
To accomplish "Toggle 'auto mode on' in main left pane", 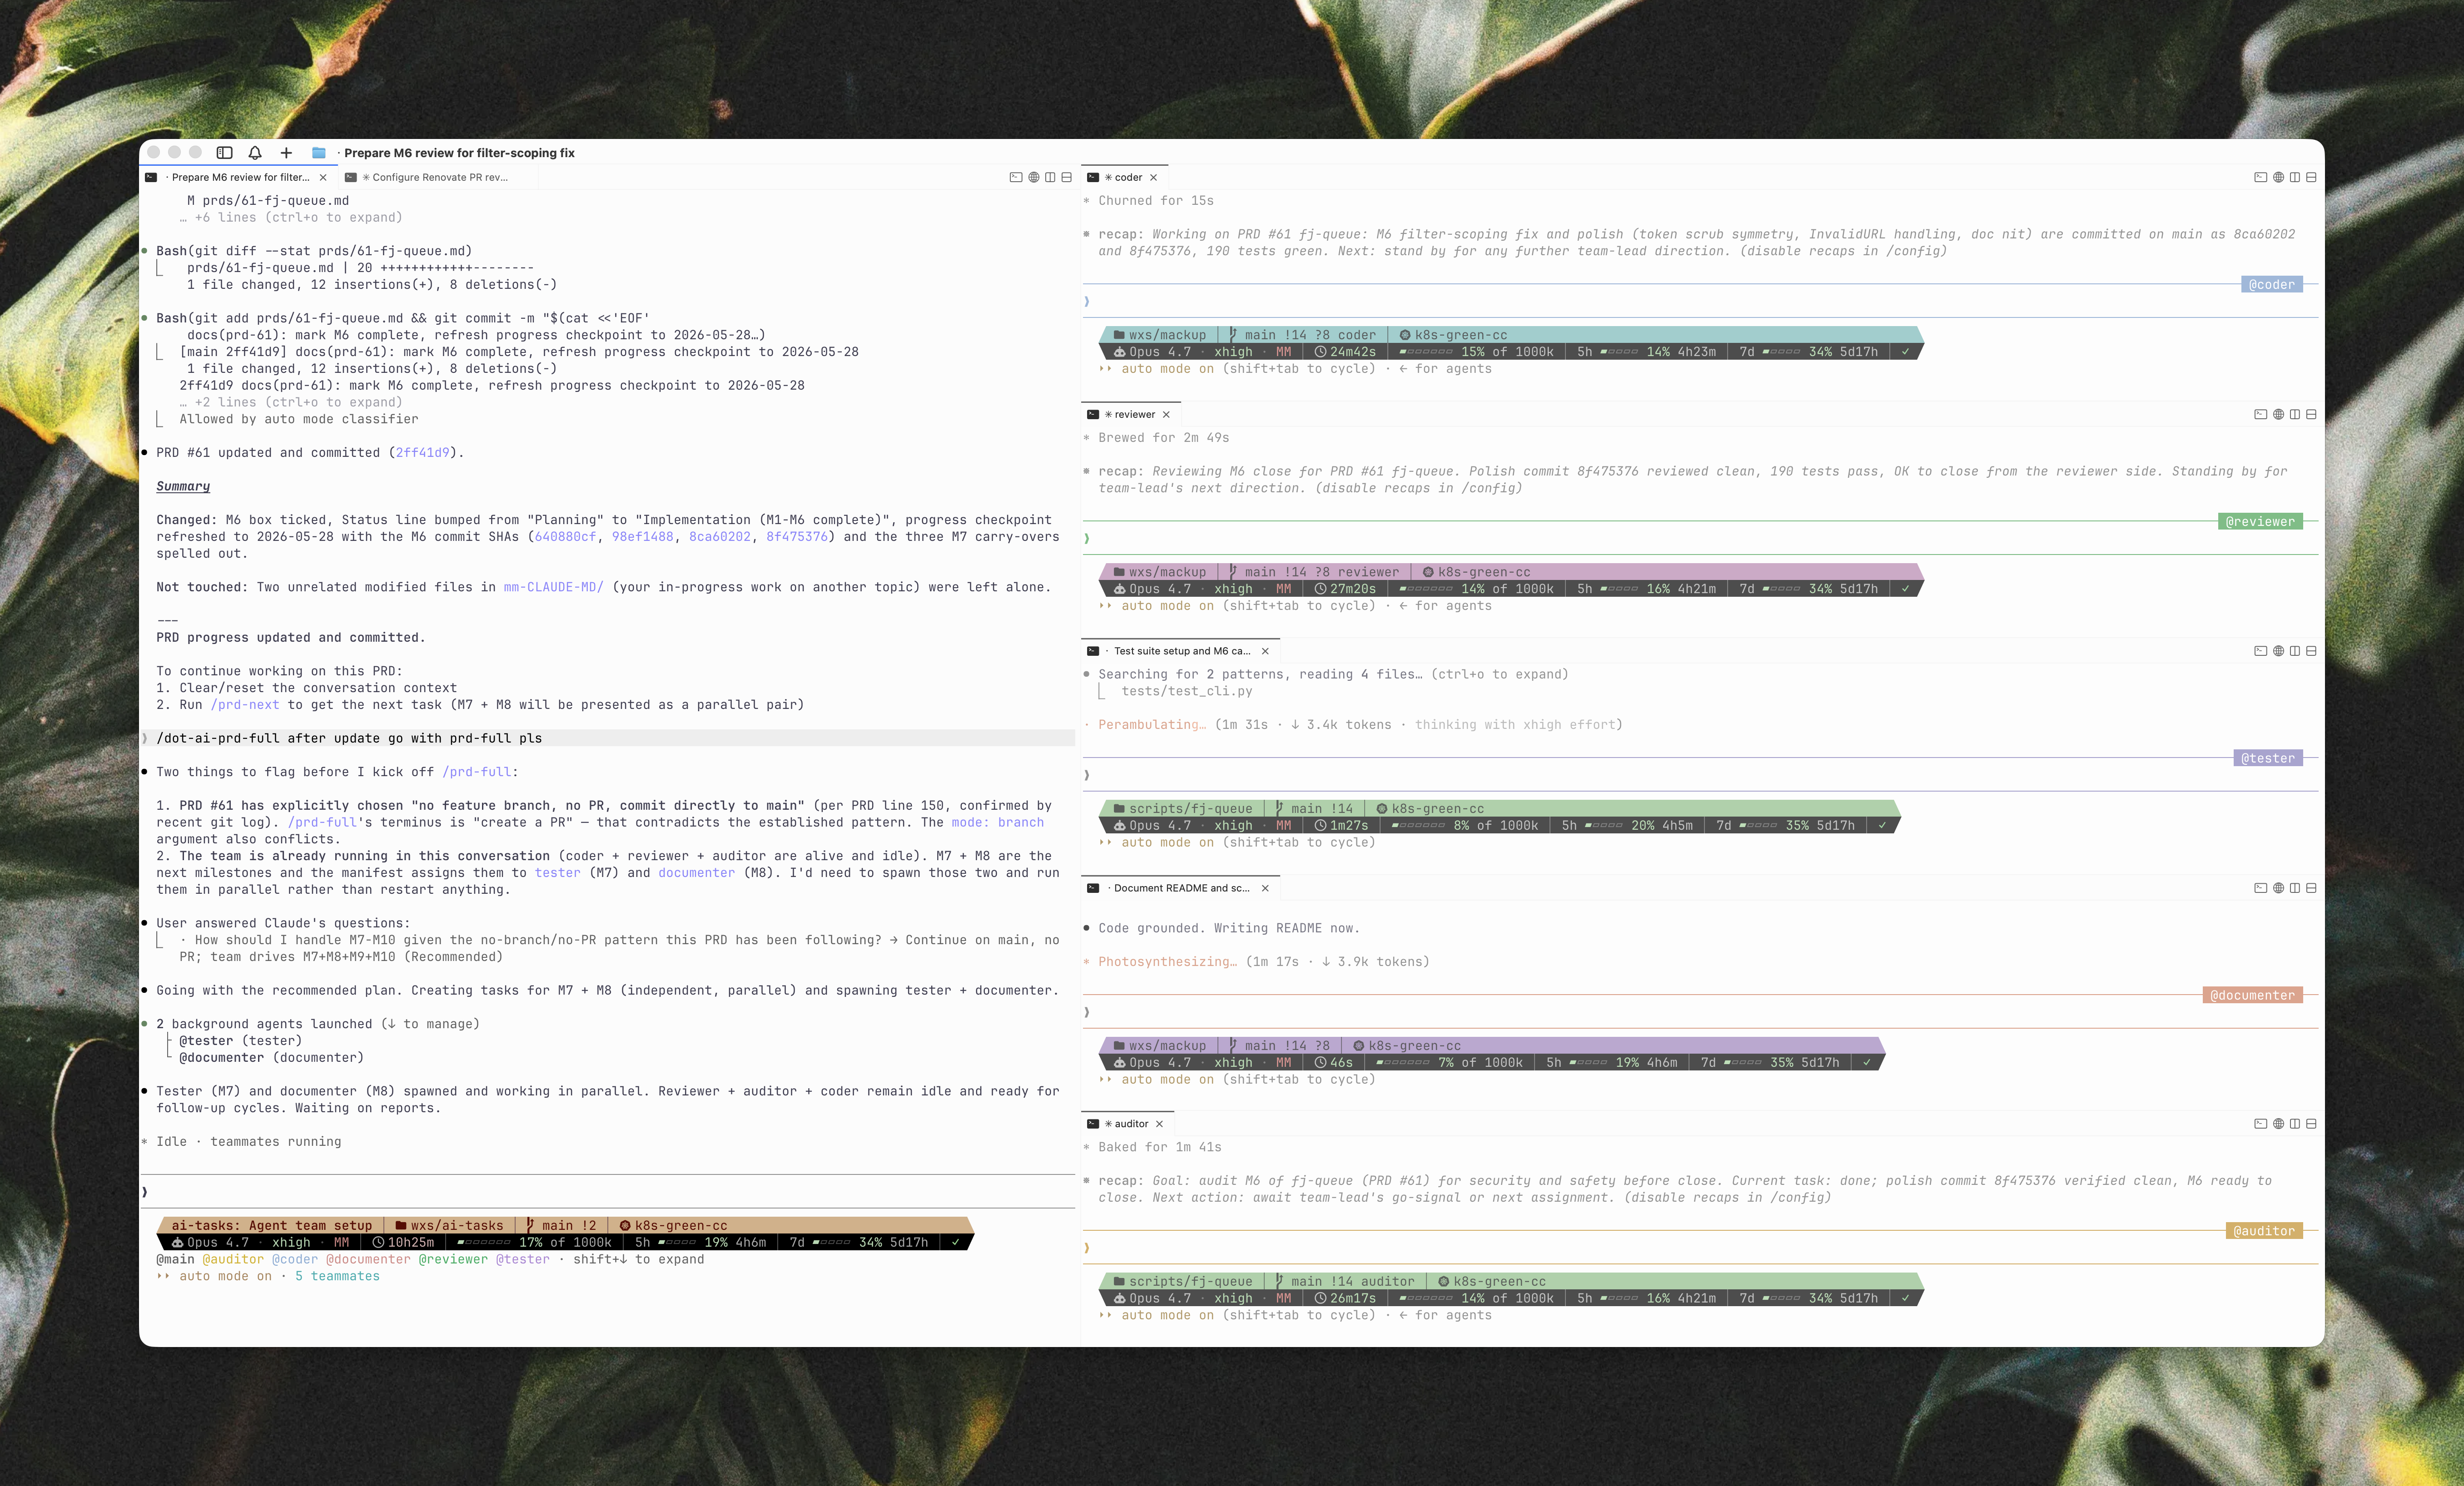I will tap(225, 1276).
